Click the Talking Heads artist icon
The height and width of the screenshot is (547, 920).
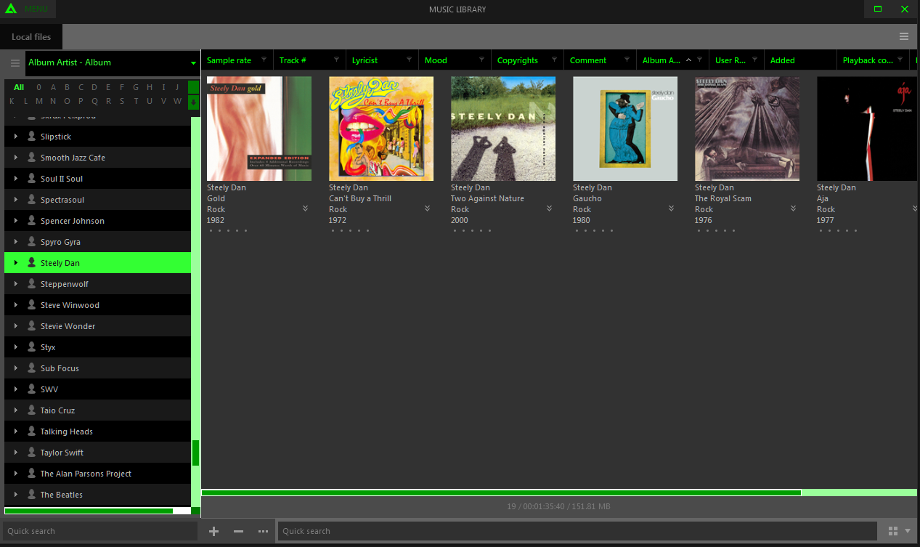(x=31, y=431)
